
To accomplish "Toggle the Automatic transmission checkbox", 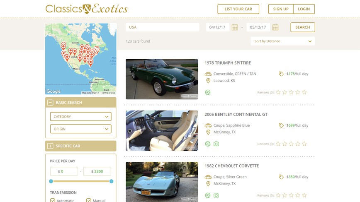I will click(53, 200).
